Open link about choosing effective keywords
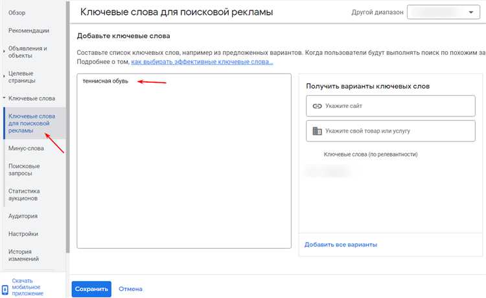 (202, 62)
